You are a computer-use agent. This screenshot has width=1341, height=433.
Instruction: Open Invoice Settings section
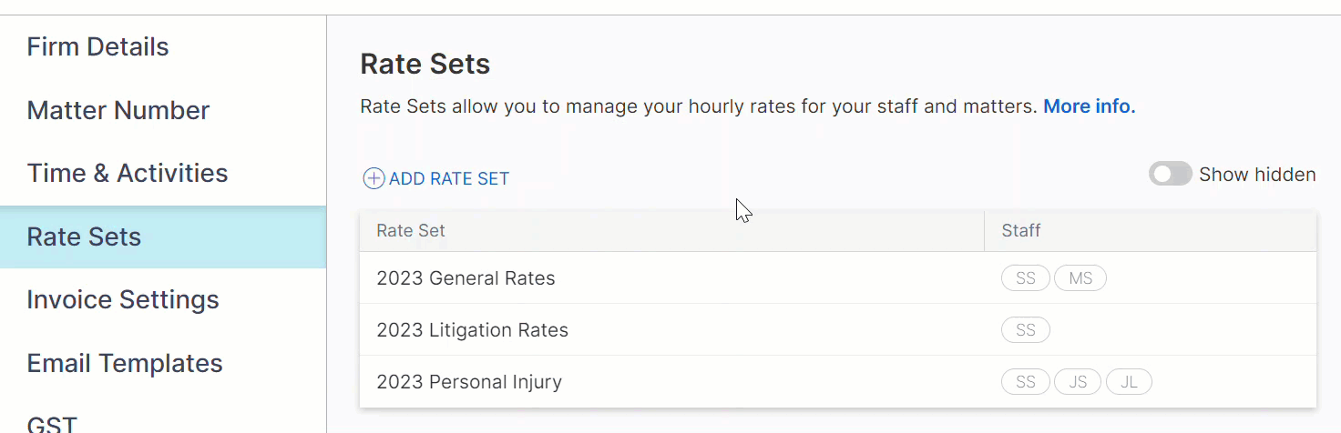(123, 300)
